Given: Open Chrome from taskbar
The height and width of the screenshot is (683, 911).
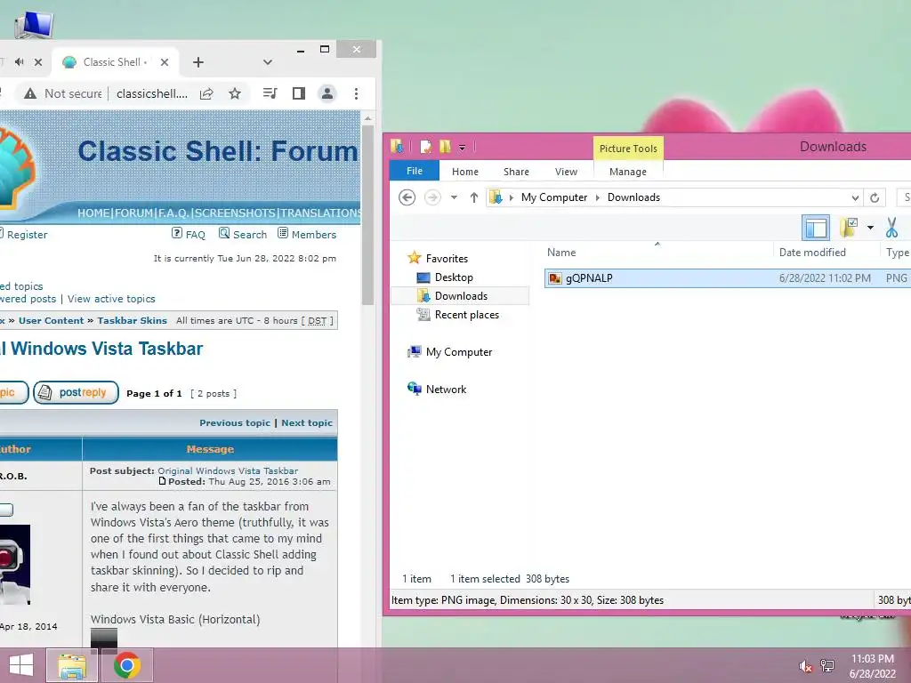Looking at the screenshot, I should 126,665.
